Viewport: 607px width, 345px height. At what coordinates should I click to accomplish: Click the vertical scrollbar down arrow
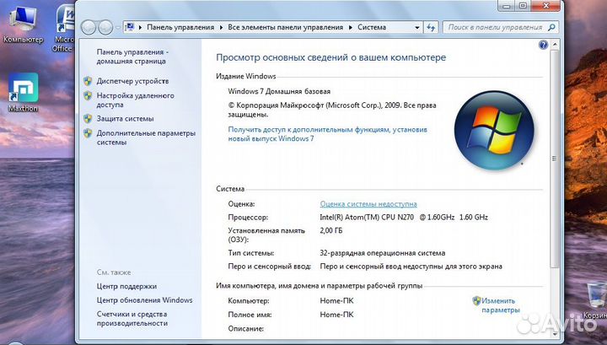point(555,333)
